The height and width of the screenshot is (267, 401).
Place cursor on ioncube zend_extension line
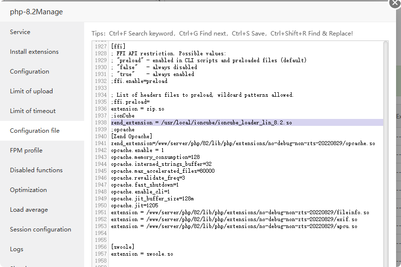201,122
